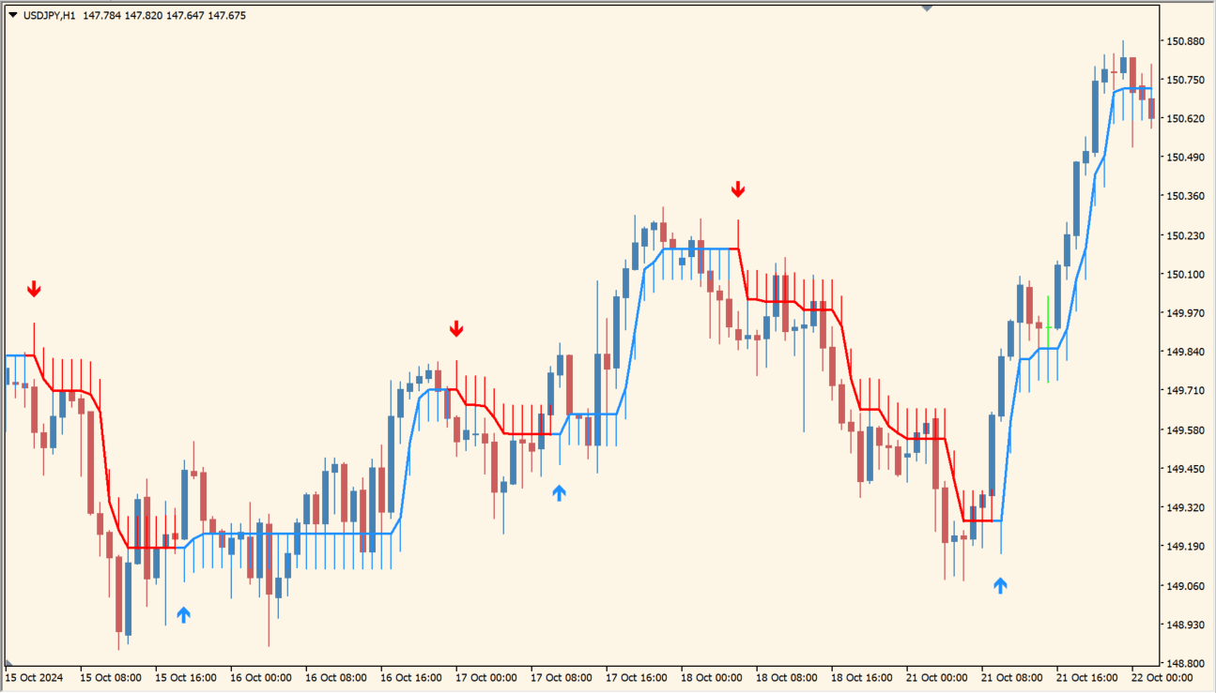Click the 150.620 price scale label
Image resolution: width=1216 pixels, height=693 pixels.
pyautogui.click(x=1185, y=119)
